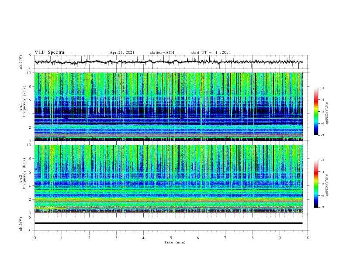Image resolution: width=346 pixels, height=267 pixels.
Task: Click time axis tick label '9'
Action: [x=280, y=238]
